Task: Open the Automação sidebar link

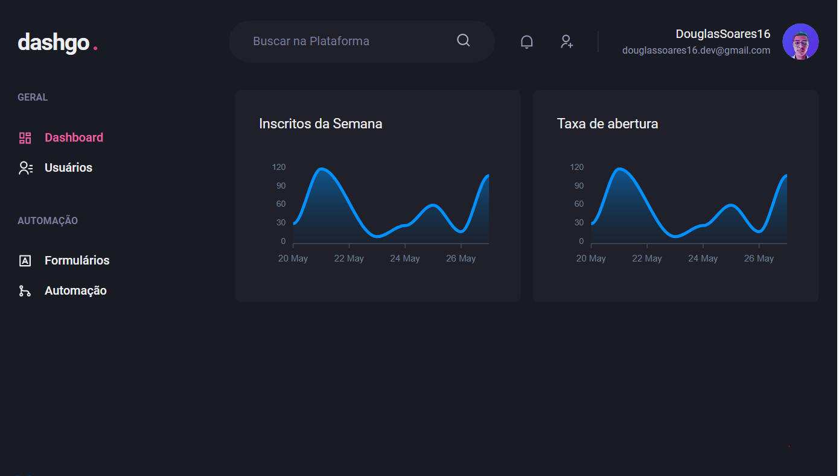Action: [x=75, y=290]
